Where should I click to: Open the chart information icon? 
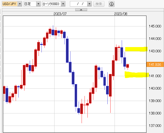(x=111, y=4)
